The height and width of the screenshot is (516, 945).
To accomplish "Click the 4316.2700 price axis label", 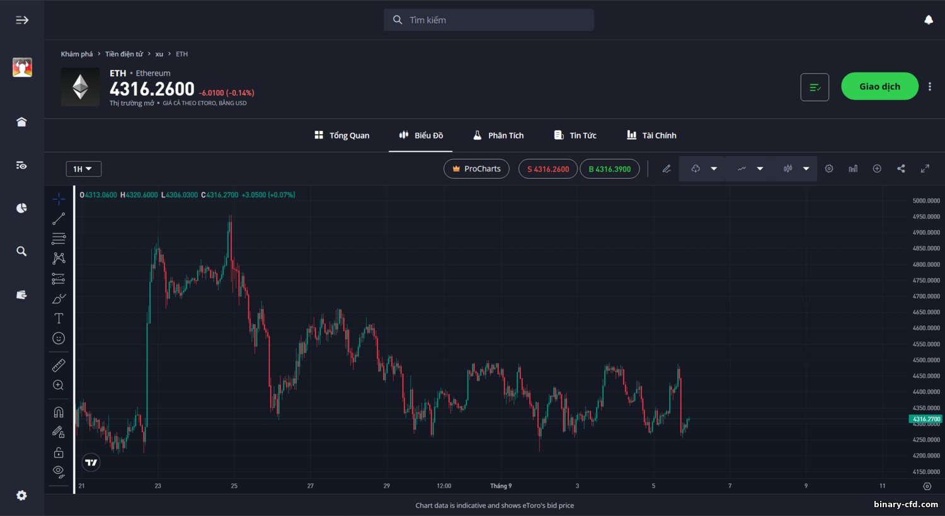I will click(925, 419).
